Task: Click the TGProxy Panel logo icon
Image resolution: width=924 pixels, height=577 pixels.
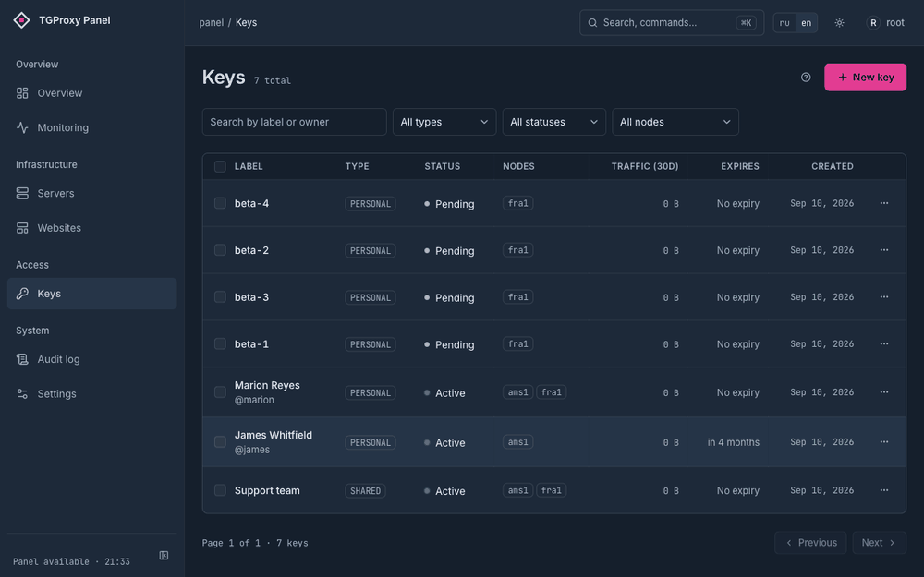Action: click(x=22, y=20)
